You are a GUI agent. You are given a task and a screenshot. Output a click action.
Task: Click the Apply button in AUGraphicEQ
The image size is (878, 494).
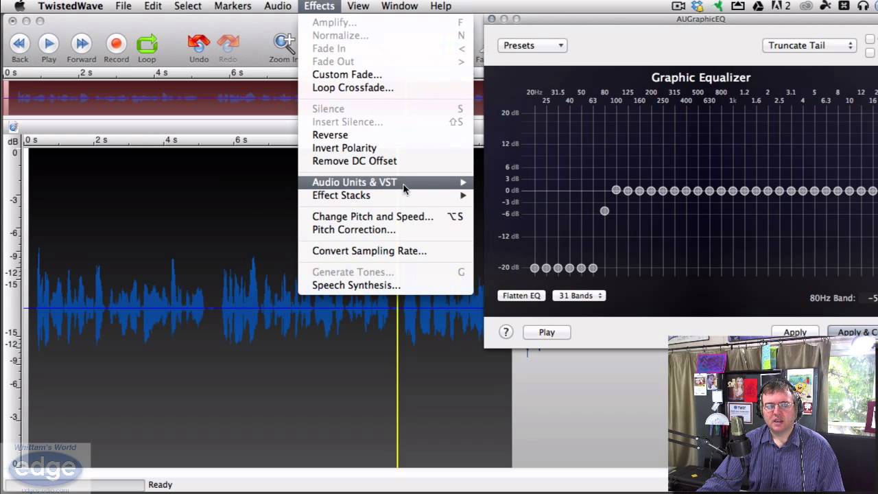click(x=795, y=332)
